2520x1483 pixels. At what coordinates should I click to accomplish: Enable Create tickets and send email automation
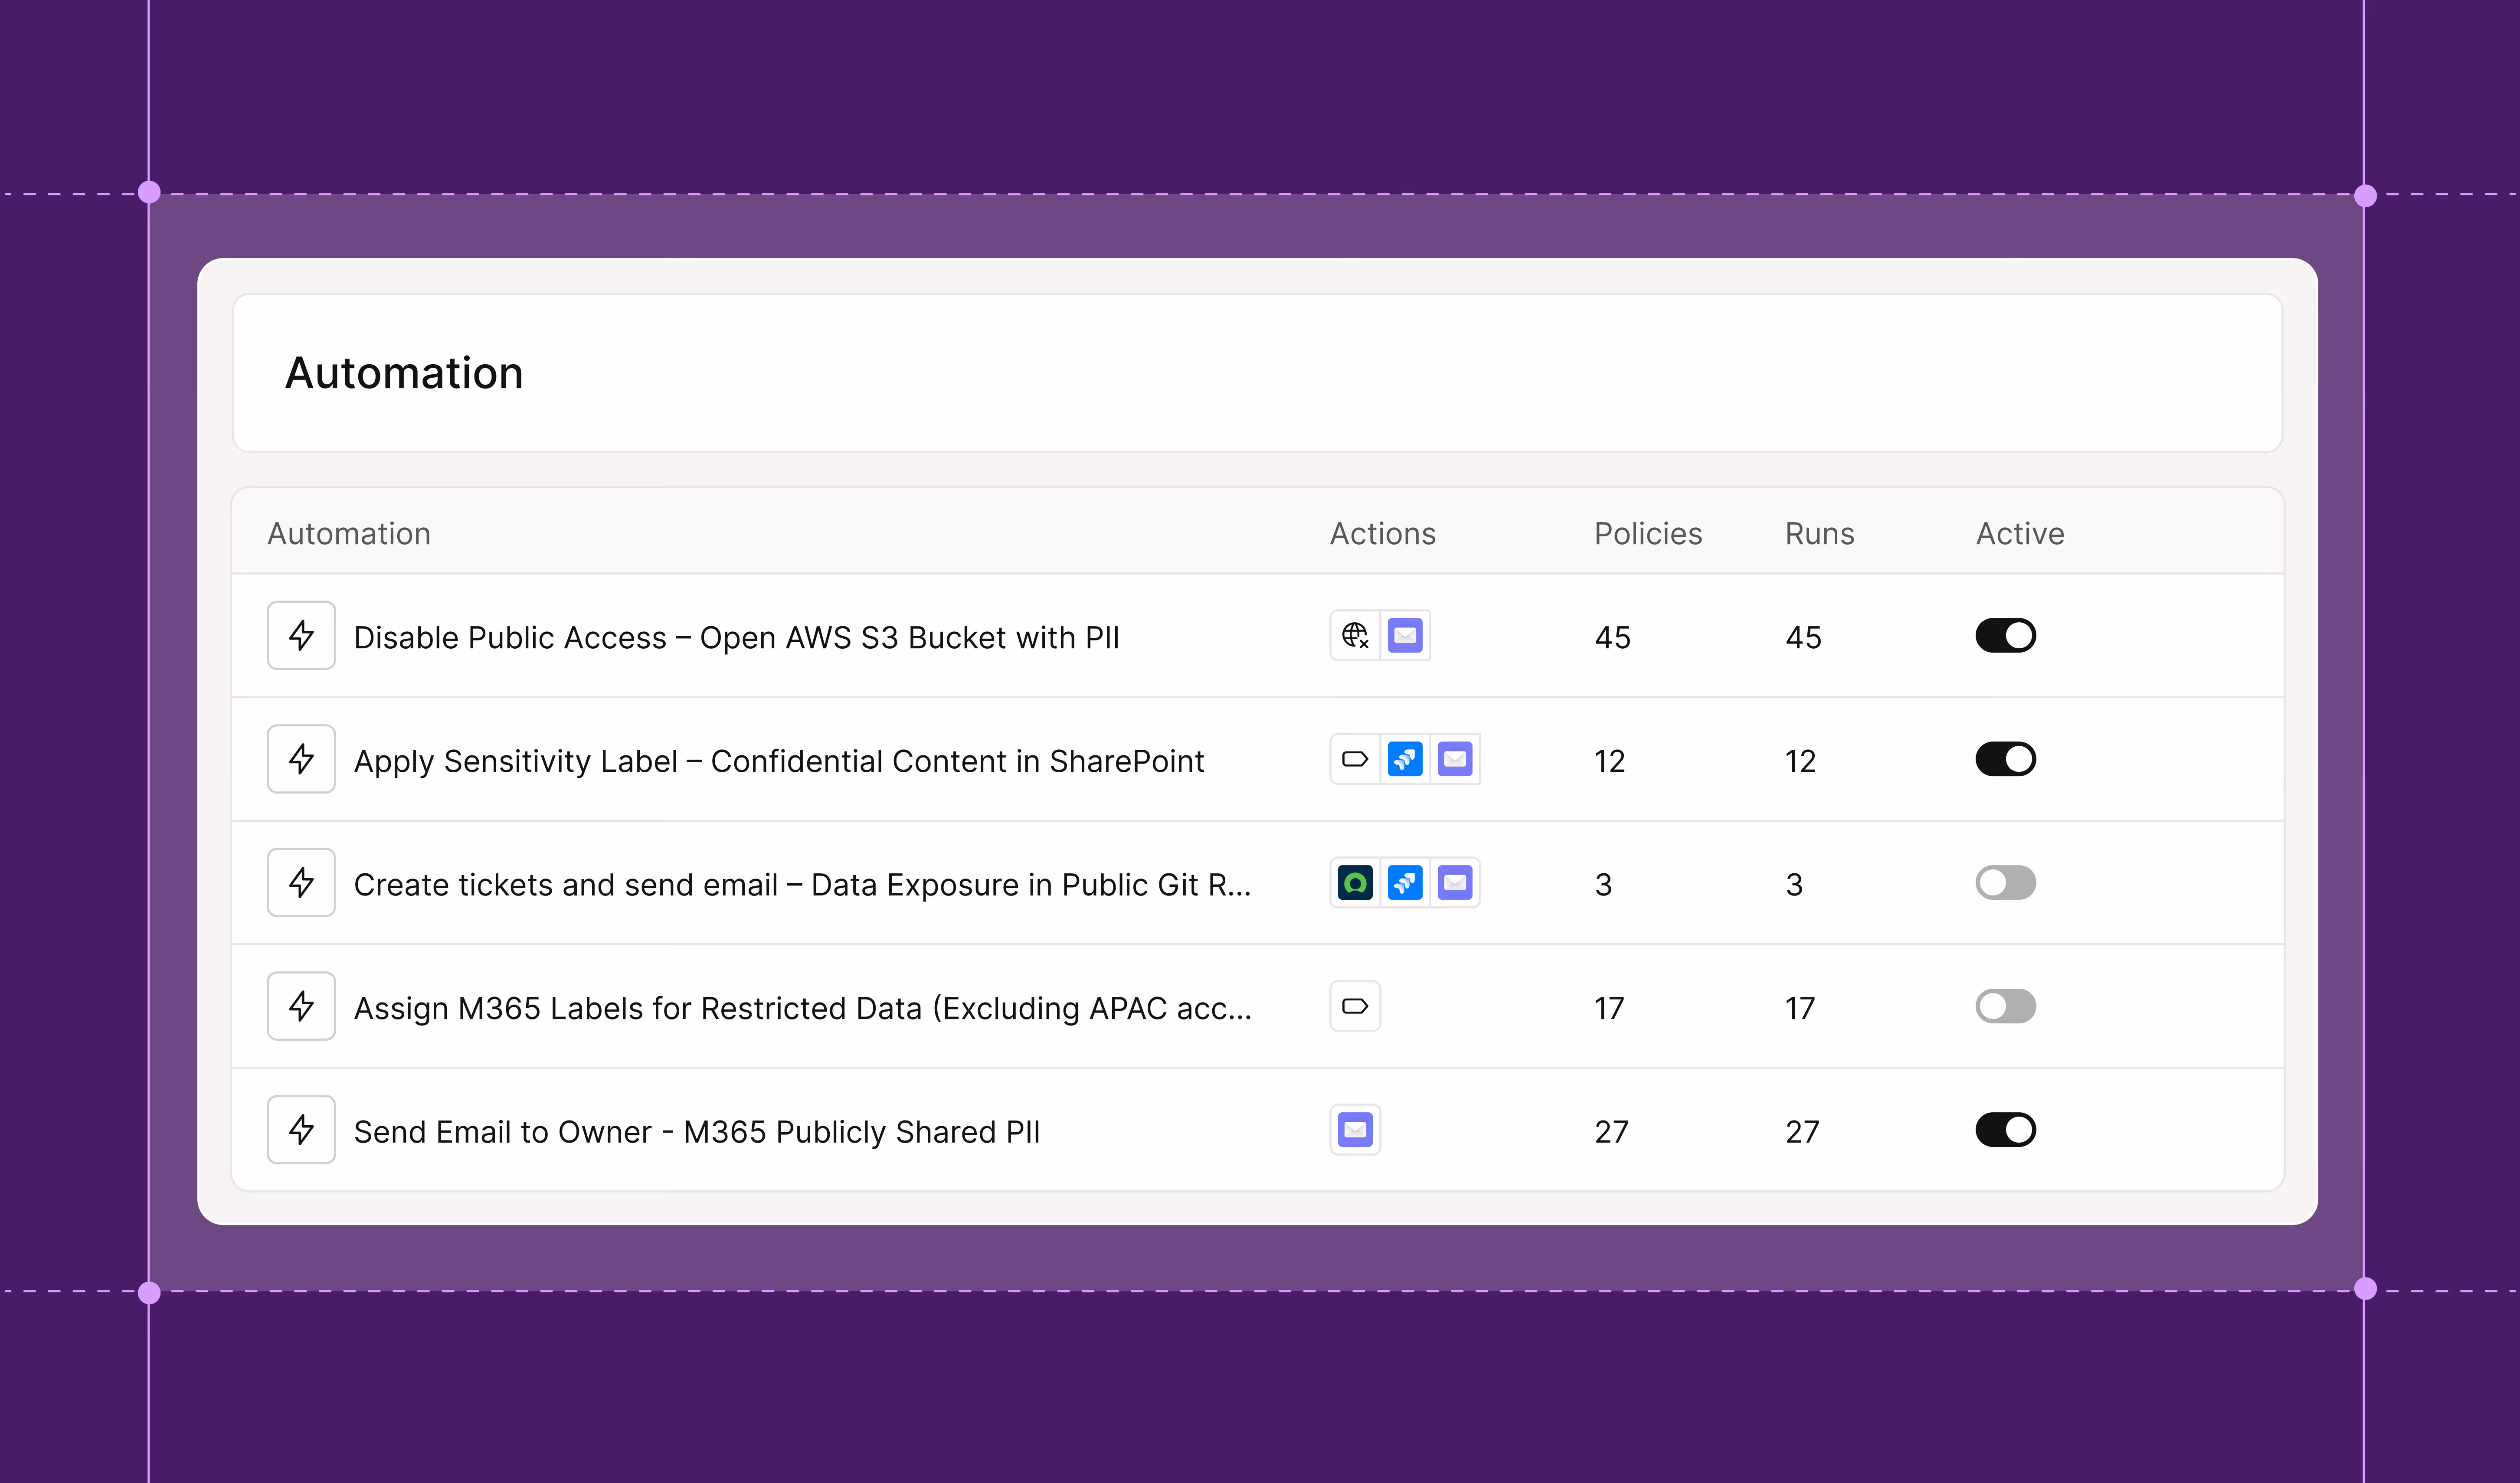(2005, 883)
